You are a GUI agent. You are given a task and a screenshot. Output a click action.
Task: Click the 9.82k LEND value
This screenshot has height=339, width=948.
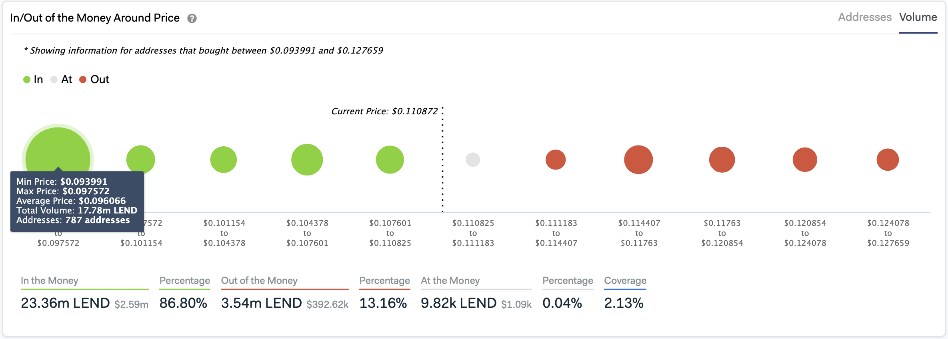pyautogui.click(x=459, y=303)
